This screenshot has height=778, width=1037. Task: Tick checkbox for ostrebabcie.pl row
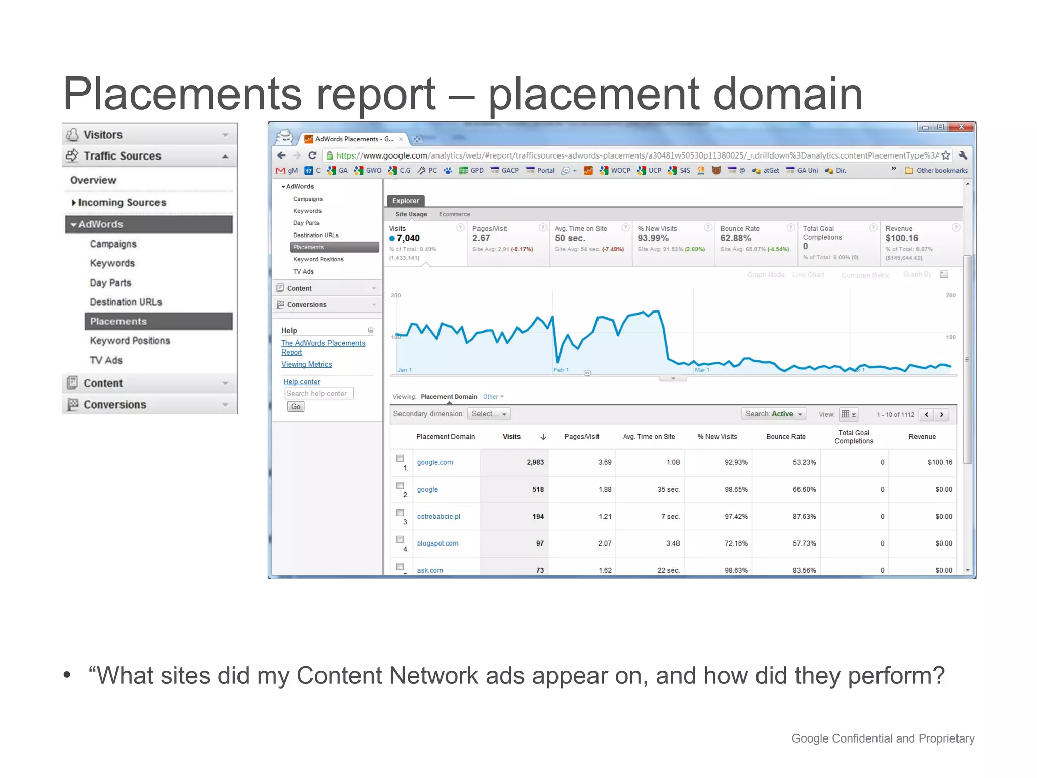tap(400, 513)
